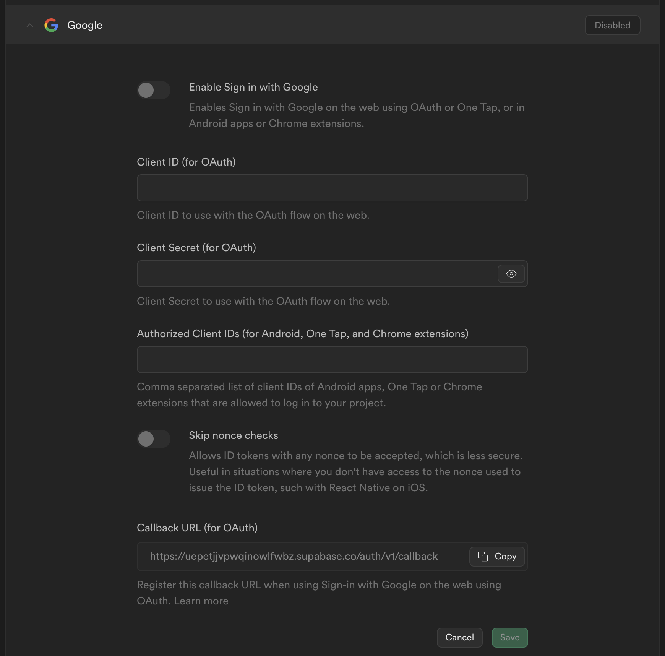
Task: Click the Google logo icon
Action: coord(51,25)
